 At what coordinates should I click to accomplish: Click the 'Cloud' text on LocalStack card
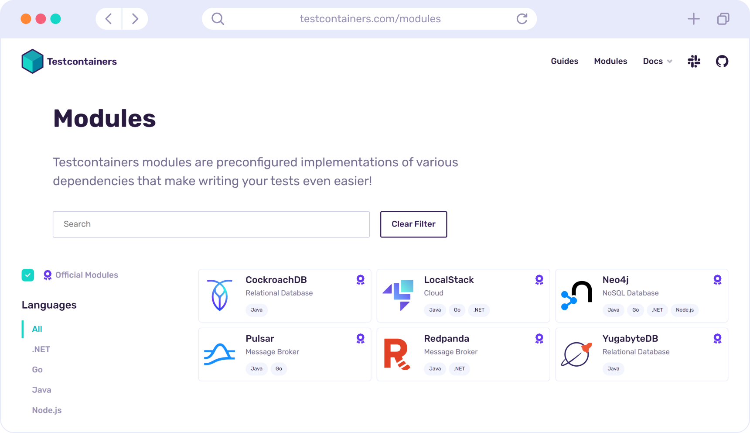point(433,293)
